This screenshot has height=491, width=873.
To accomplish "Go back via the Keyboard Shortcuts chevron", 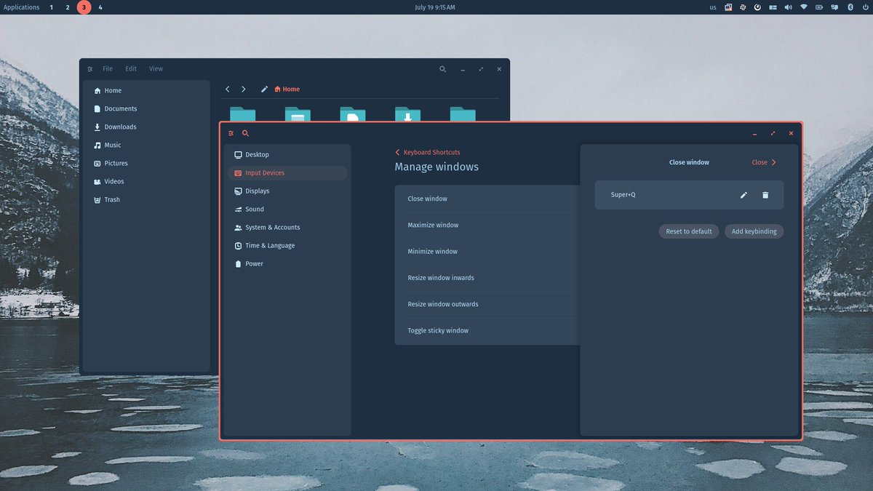I will pos(397,152).
